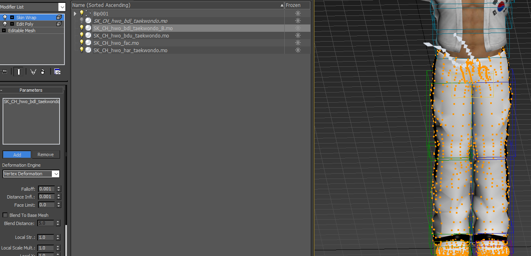
Task: Select SK_CH_hwo_bdl_taekwondo in Parameters list
Action: coord(31,102)
